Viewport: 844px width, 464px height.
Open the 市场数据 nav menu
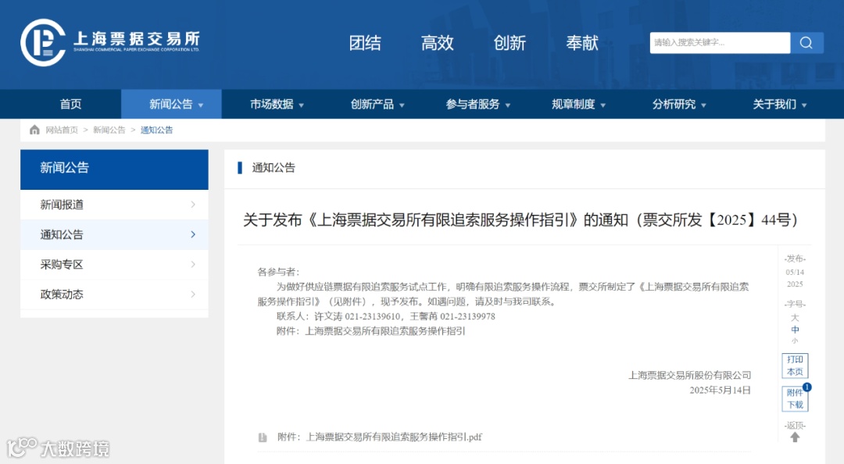272,104
